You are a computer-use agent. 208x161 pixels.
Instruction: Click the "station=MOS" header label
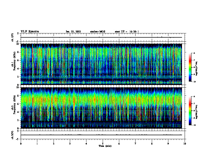tap(98, 32)
